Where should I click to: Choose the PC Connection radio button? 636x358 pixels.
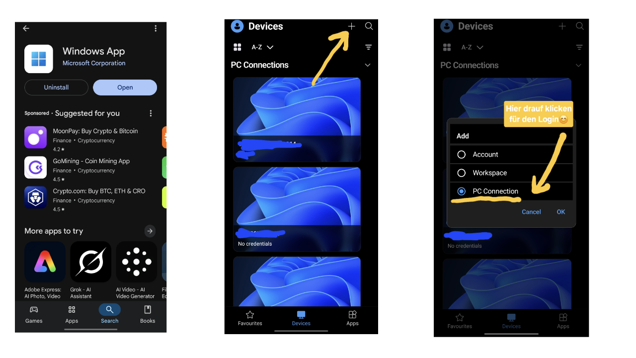[x=462, y=191]
